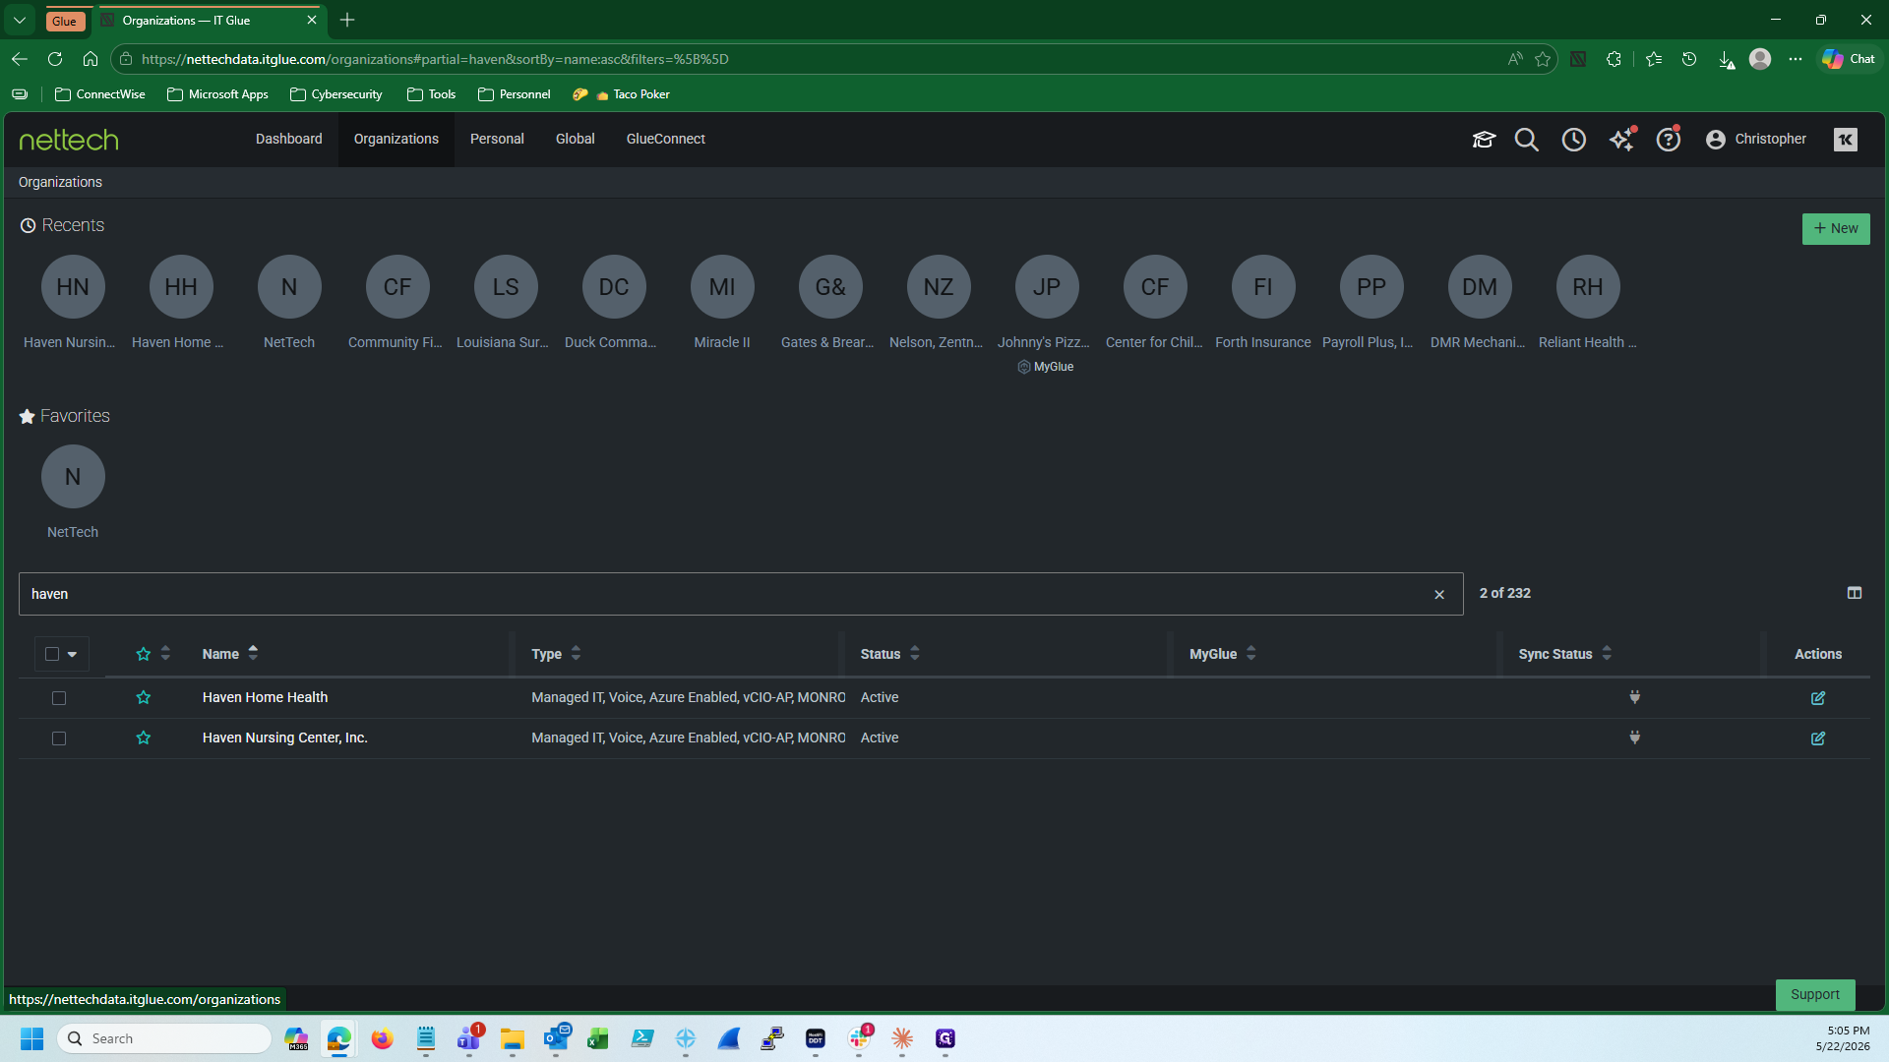The width and height of the screenshot is (1889, 1062).
Task: Open the NetTech avatar under Favorites
Action: tap(73, 477)
